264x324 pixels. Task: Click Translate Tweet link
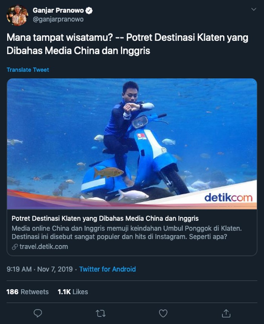click(x=28, y=70)
